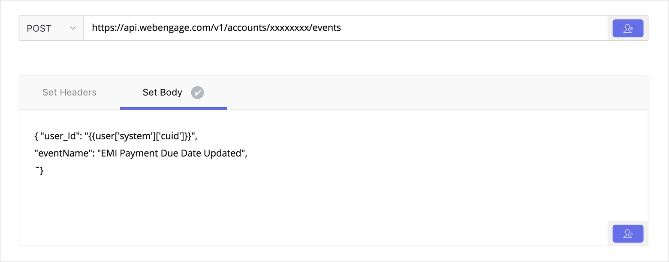This screenshot has width=669, height=262.
Task: Click the checkmark badge next to Set Body
Action: [x=198, y=92]
